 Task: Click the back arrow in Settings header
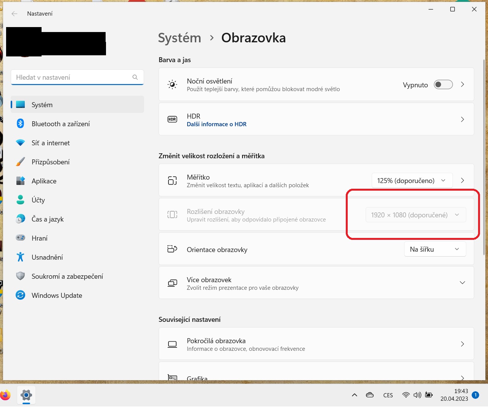(14, 14)
